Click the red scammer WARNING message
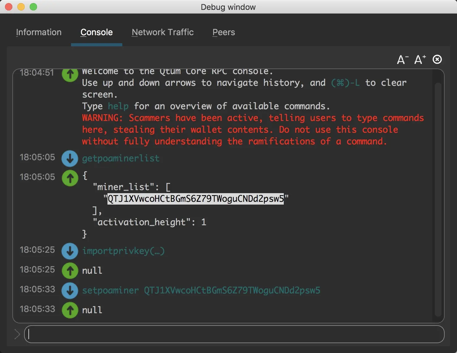The image size is (457, 353). pyautogui.click(x=253, y=130)
